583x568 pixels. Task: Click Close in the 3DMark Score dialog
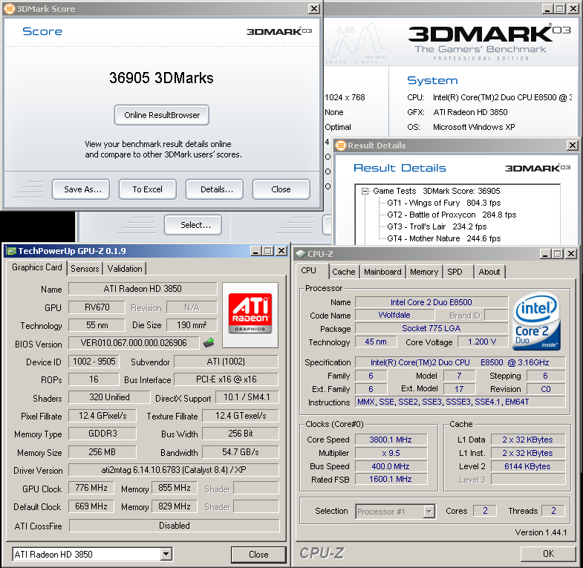coord(281,189)
